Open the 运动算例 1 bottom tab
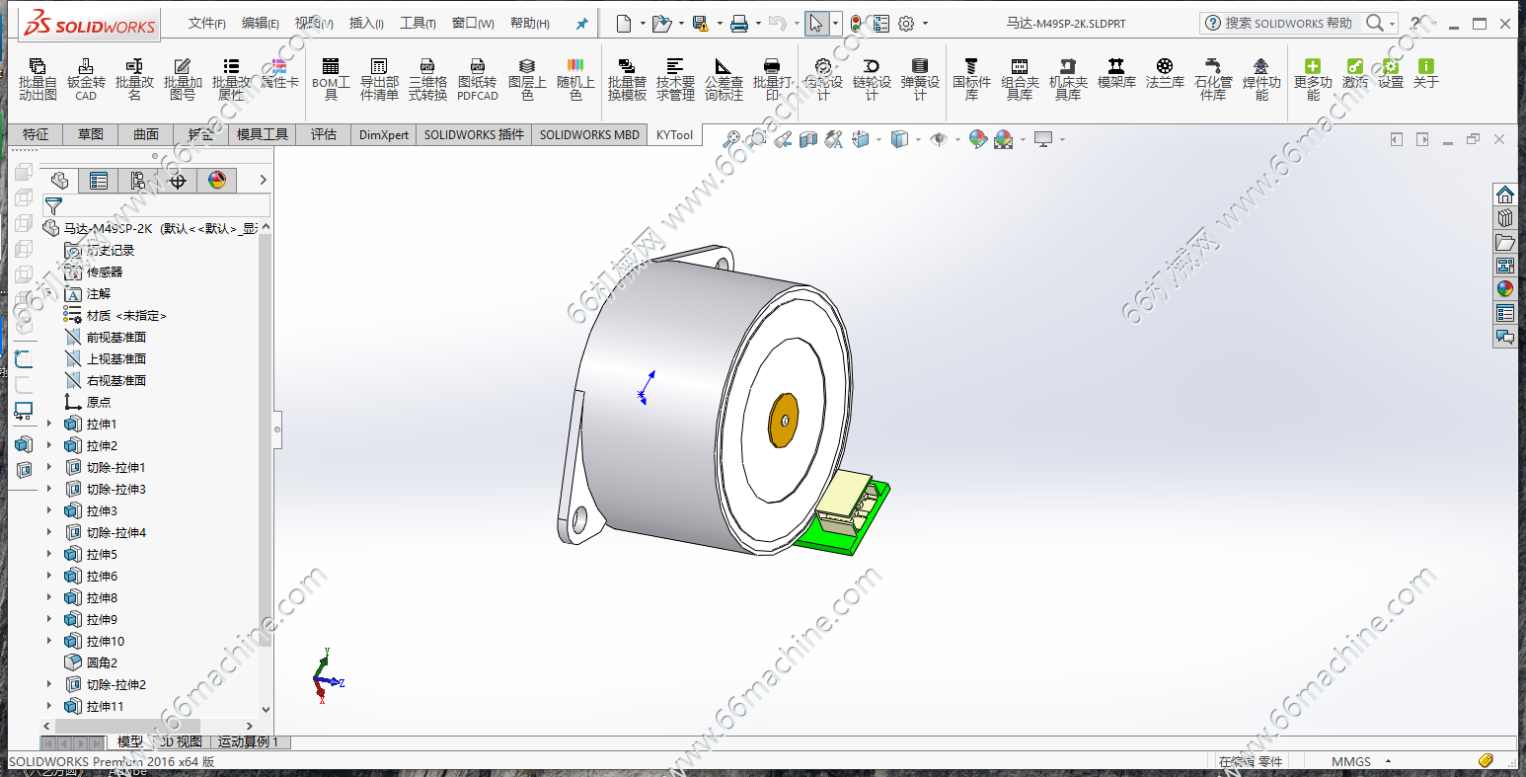 [248, 741]
